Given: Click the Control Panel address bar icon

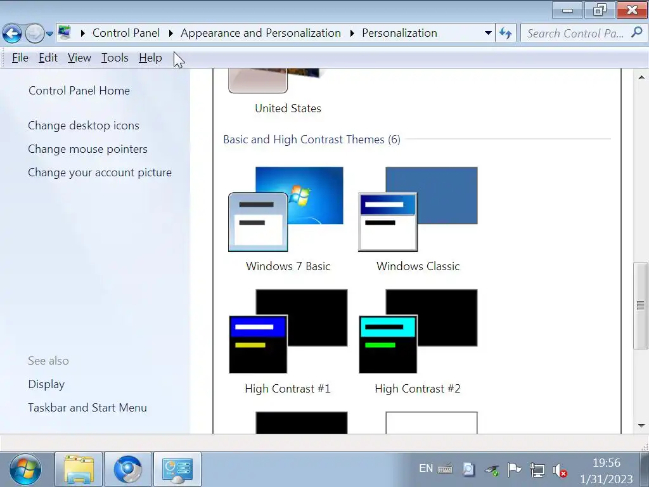Looking at the screenshot, I should click(x=65, y=32).
